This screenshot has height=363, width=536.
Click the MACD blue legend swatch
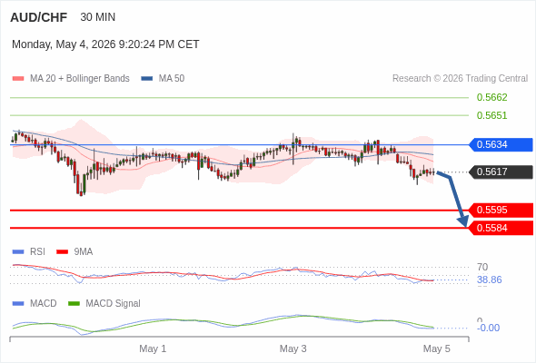coord(18,304)
